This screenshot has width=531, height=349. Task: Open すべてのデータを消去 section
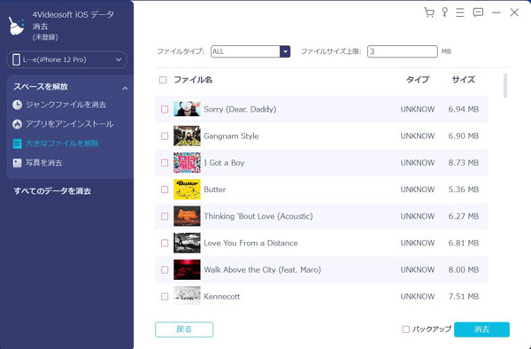pyautogui.click(x=52, y=191)
